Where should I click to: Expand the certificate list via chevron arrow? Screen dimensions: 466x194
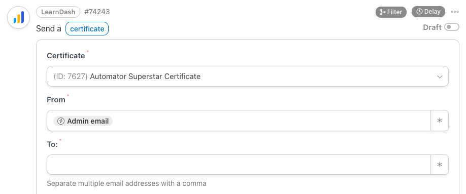click(x=440, y=77)
